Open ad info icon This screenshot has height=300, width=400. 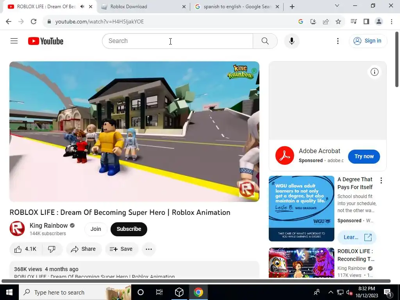[x=374, y=72]
